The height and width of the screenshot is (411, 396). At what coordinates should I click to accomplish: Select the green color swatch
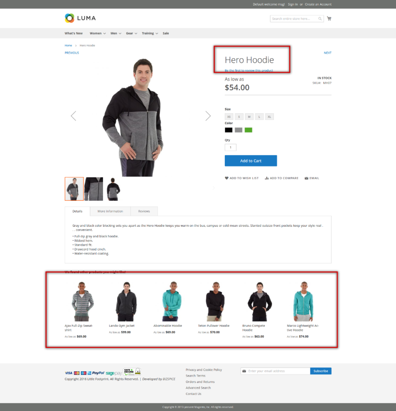(x=248, y=130)
